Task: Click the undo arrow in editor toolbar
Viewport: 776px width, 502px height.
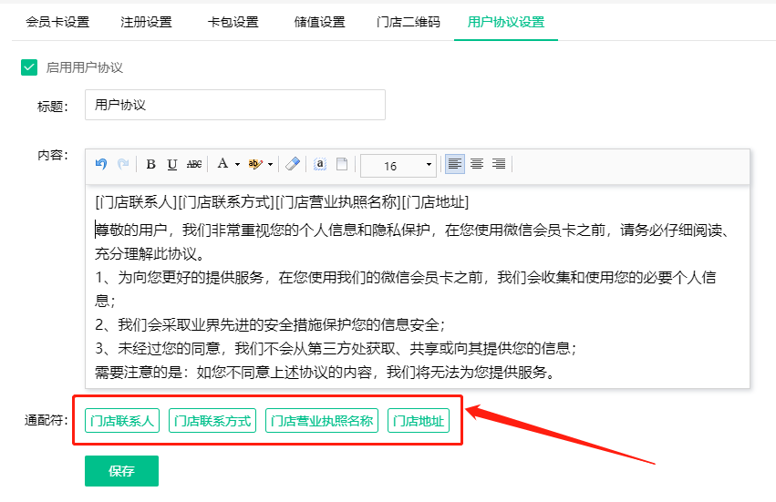Action: [x=101, y=165]
